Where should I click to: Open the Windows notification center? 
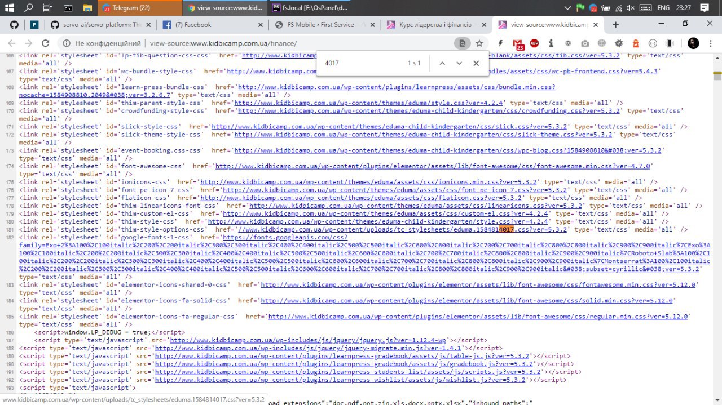(x=705, y=8)
